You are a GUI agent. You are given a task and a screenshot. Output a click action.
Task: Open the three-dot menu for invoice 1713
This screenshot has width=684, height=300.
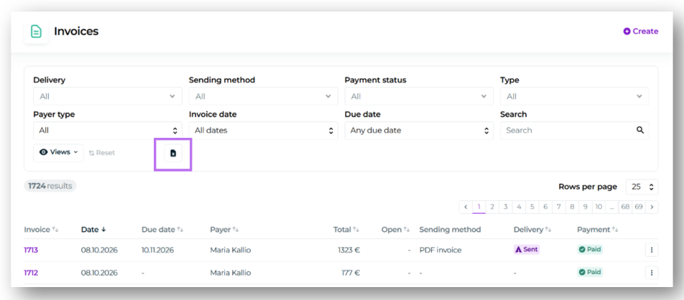click(x=651, y=250)
